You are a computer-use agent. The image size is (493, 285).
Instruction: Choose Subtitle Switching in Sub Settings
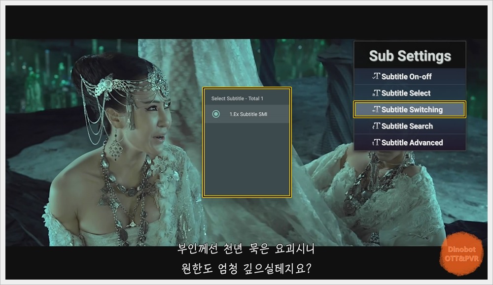pyautogui.click(x=410, y=110)
